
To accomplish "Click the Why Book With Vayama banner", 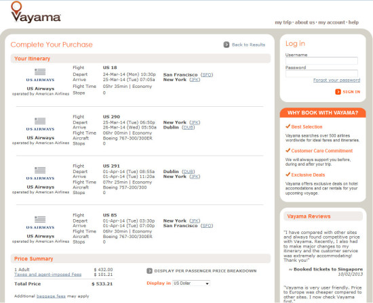I will pos(323,113).
